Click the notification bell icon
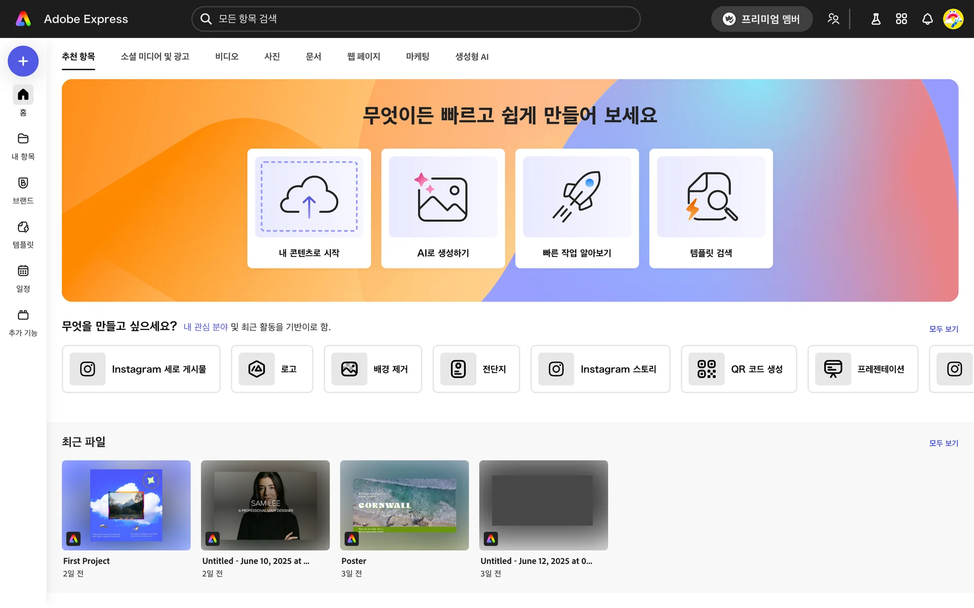 927,19
